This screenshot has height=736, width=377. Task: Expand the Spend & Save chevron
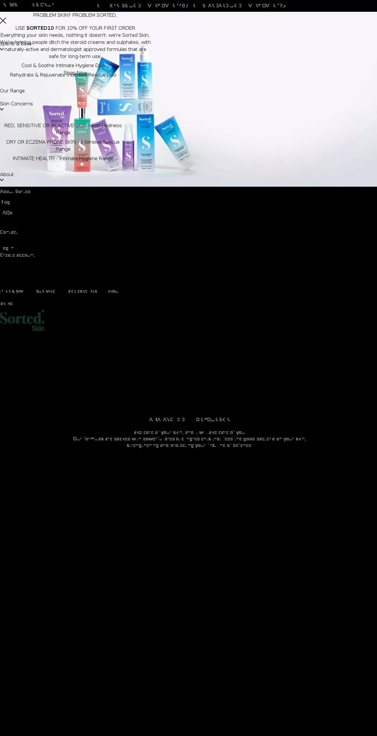2,49
